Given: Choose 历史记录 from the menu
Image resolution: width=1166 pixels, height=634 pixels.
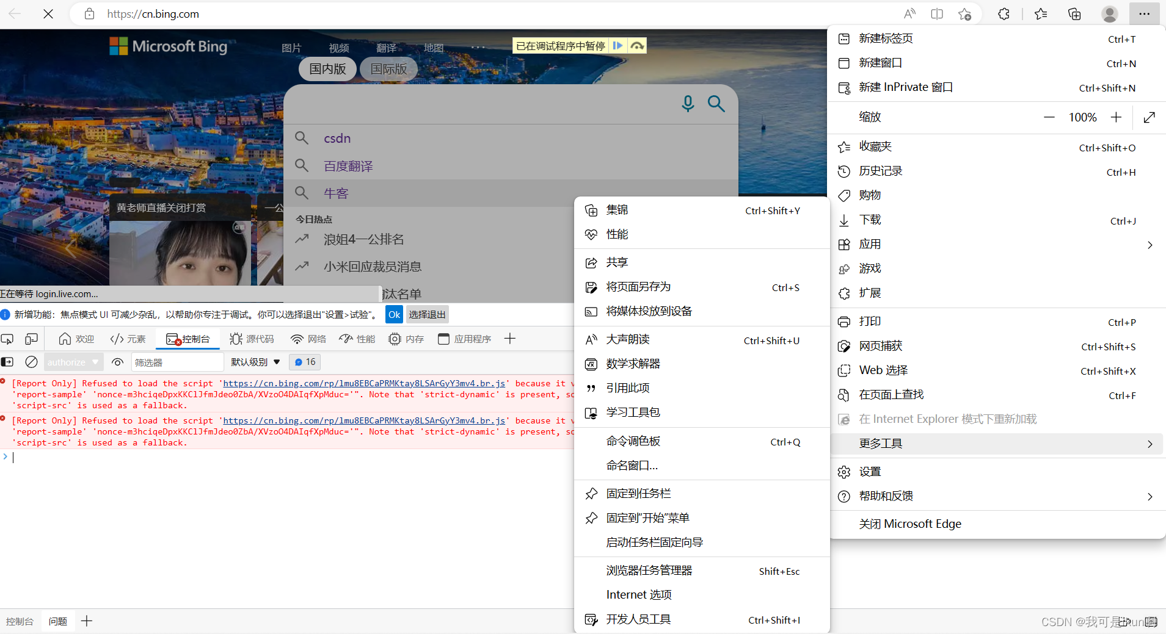Looking at the screenshot, I should [997, 171].
